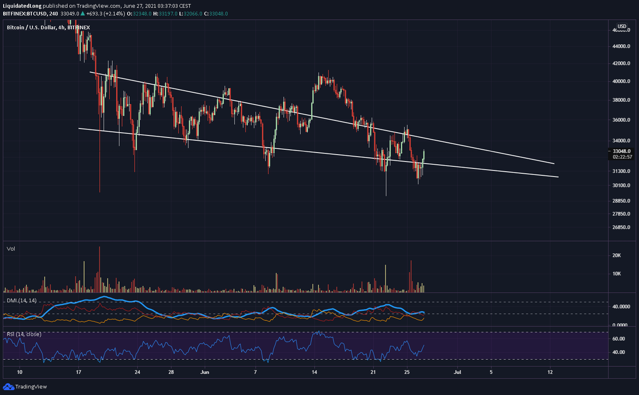The height and width of the screenshot is (395, 639).
Task: Click the TradingView cloud logo
Action: tap(9, 386)
